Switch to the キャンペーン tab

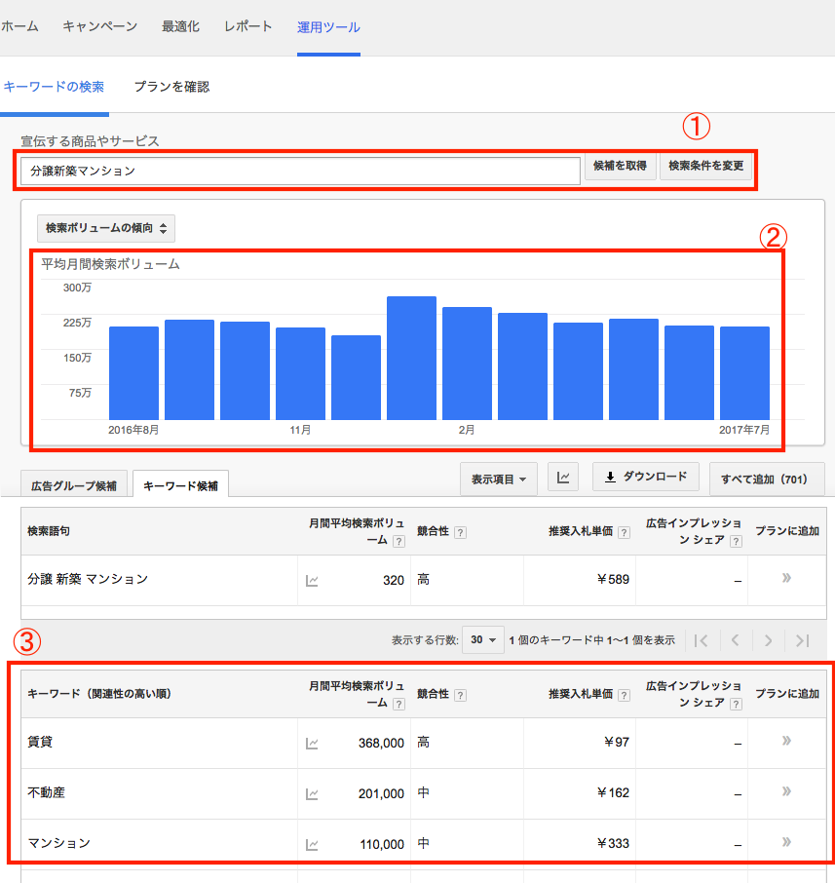click(x=99, y=26)
